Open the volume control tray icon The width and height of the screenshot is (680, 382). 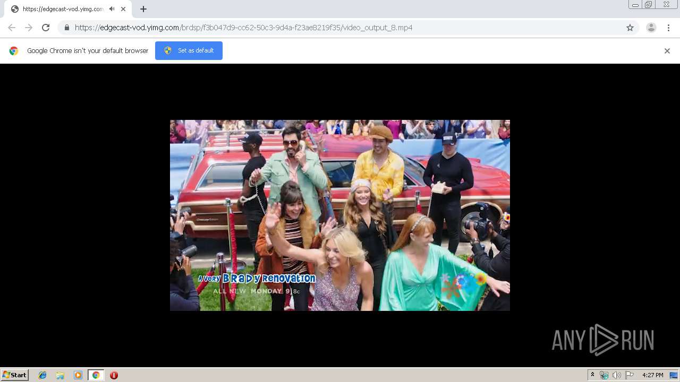616,375
